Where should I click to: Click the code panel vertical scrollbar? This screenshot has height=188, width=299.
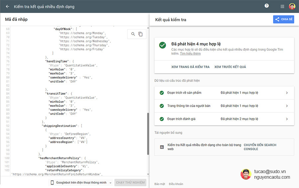[148, 133]
